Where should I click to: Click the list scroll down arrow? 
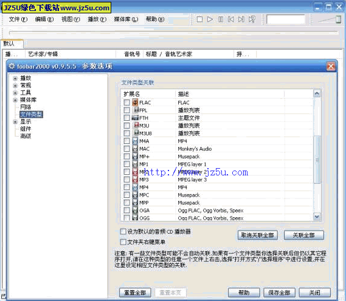pos(317,217)
